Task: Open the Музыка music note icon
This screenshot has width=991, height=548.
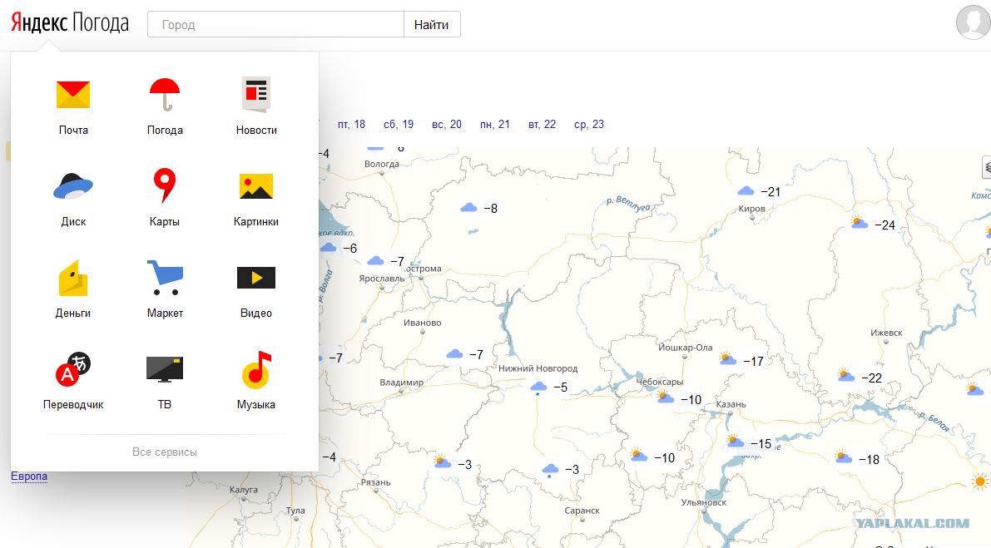Action: tap(256, 369)
